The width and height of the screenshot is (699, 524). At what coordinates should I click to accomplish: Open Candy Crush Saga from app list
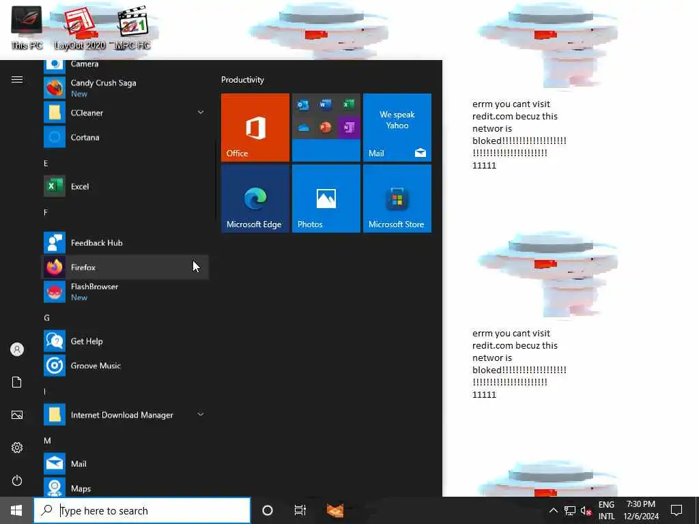point(126,88)
